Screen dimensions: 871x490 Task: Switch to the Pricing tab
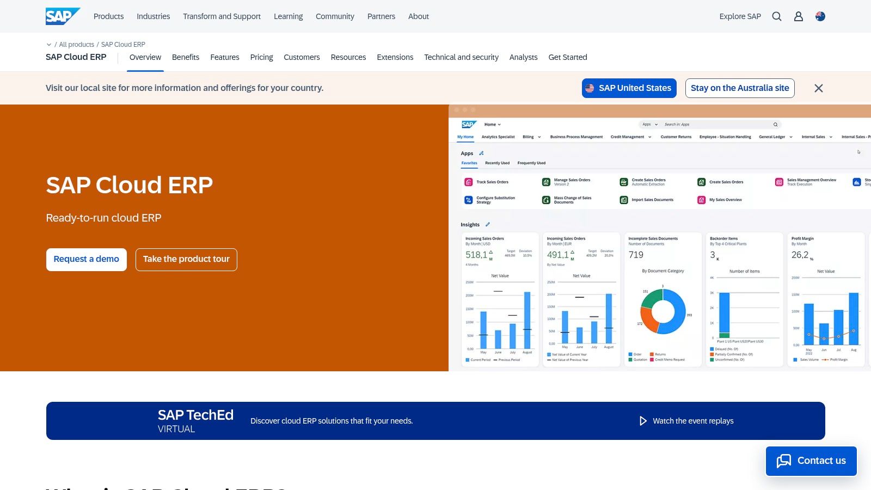(261, 57)
